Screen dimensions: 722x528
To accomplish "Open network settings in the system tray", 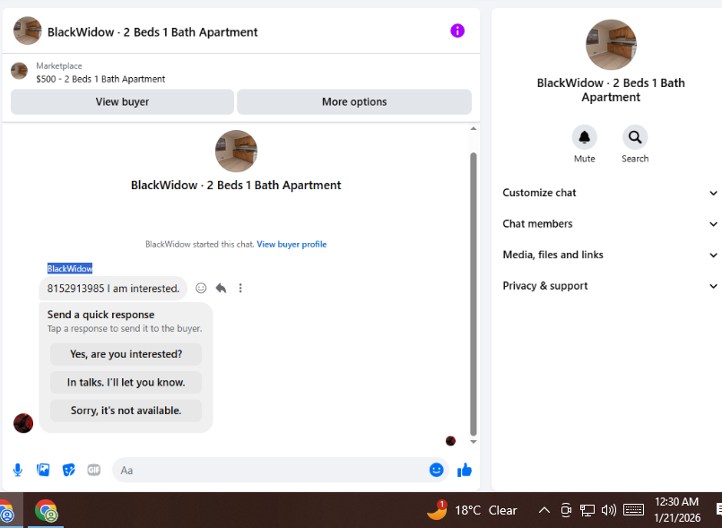I will tap(587, 510).
